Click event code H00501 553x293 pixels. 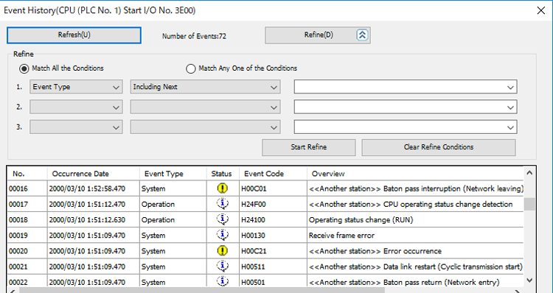[253, 282]
